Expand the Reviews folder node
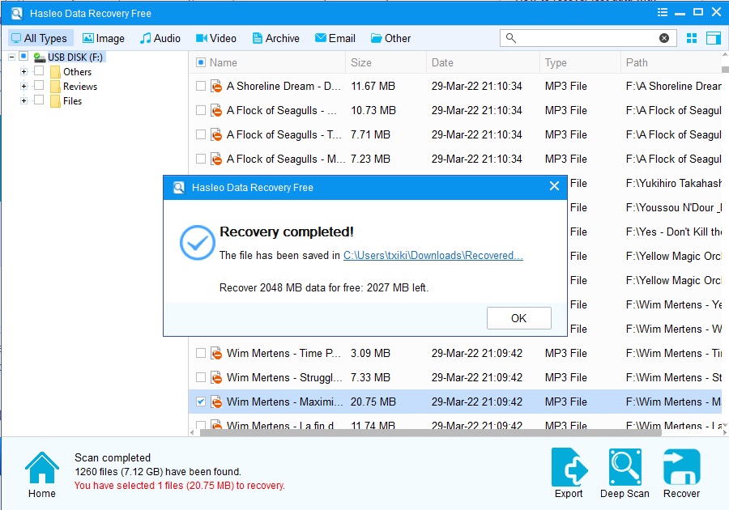The width and height of the screenshot is (729, 510). click(x=23, y=87)
